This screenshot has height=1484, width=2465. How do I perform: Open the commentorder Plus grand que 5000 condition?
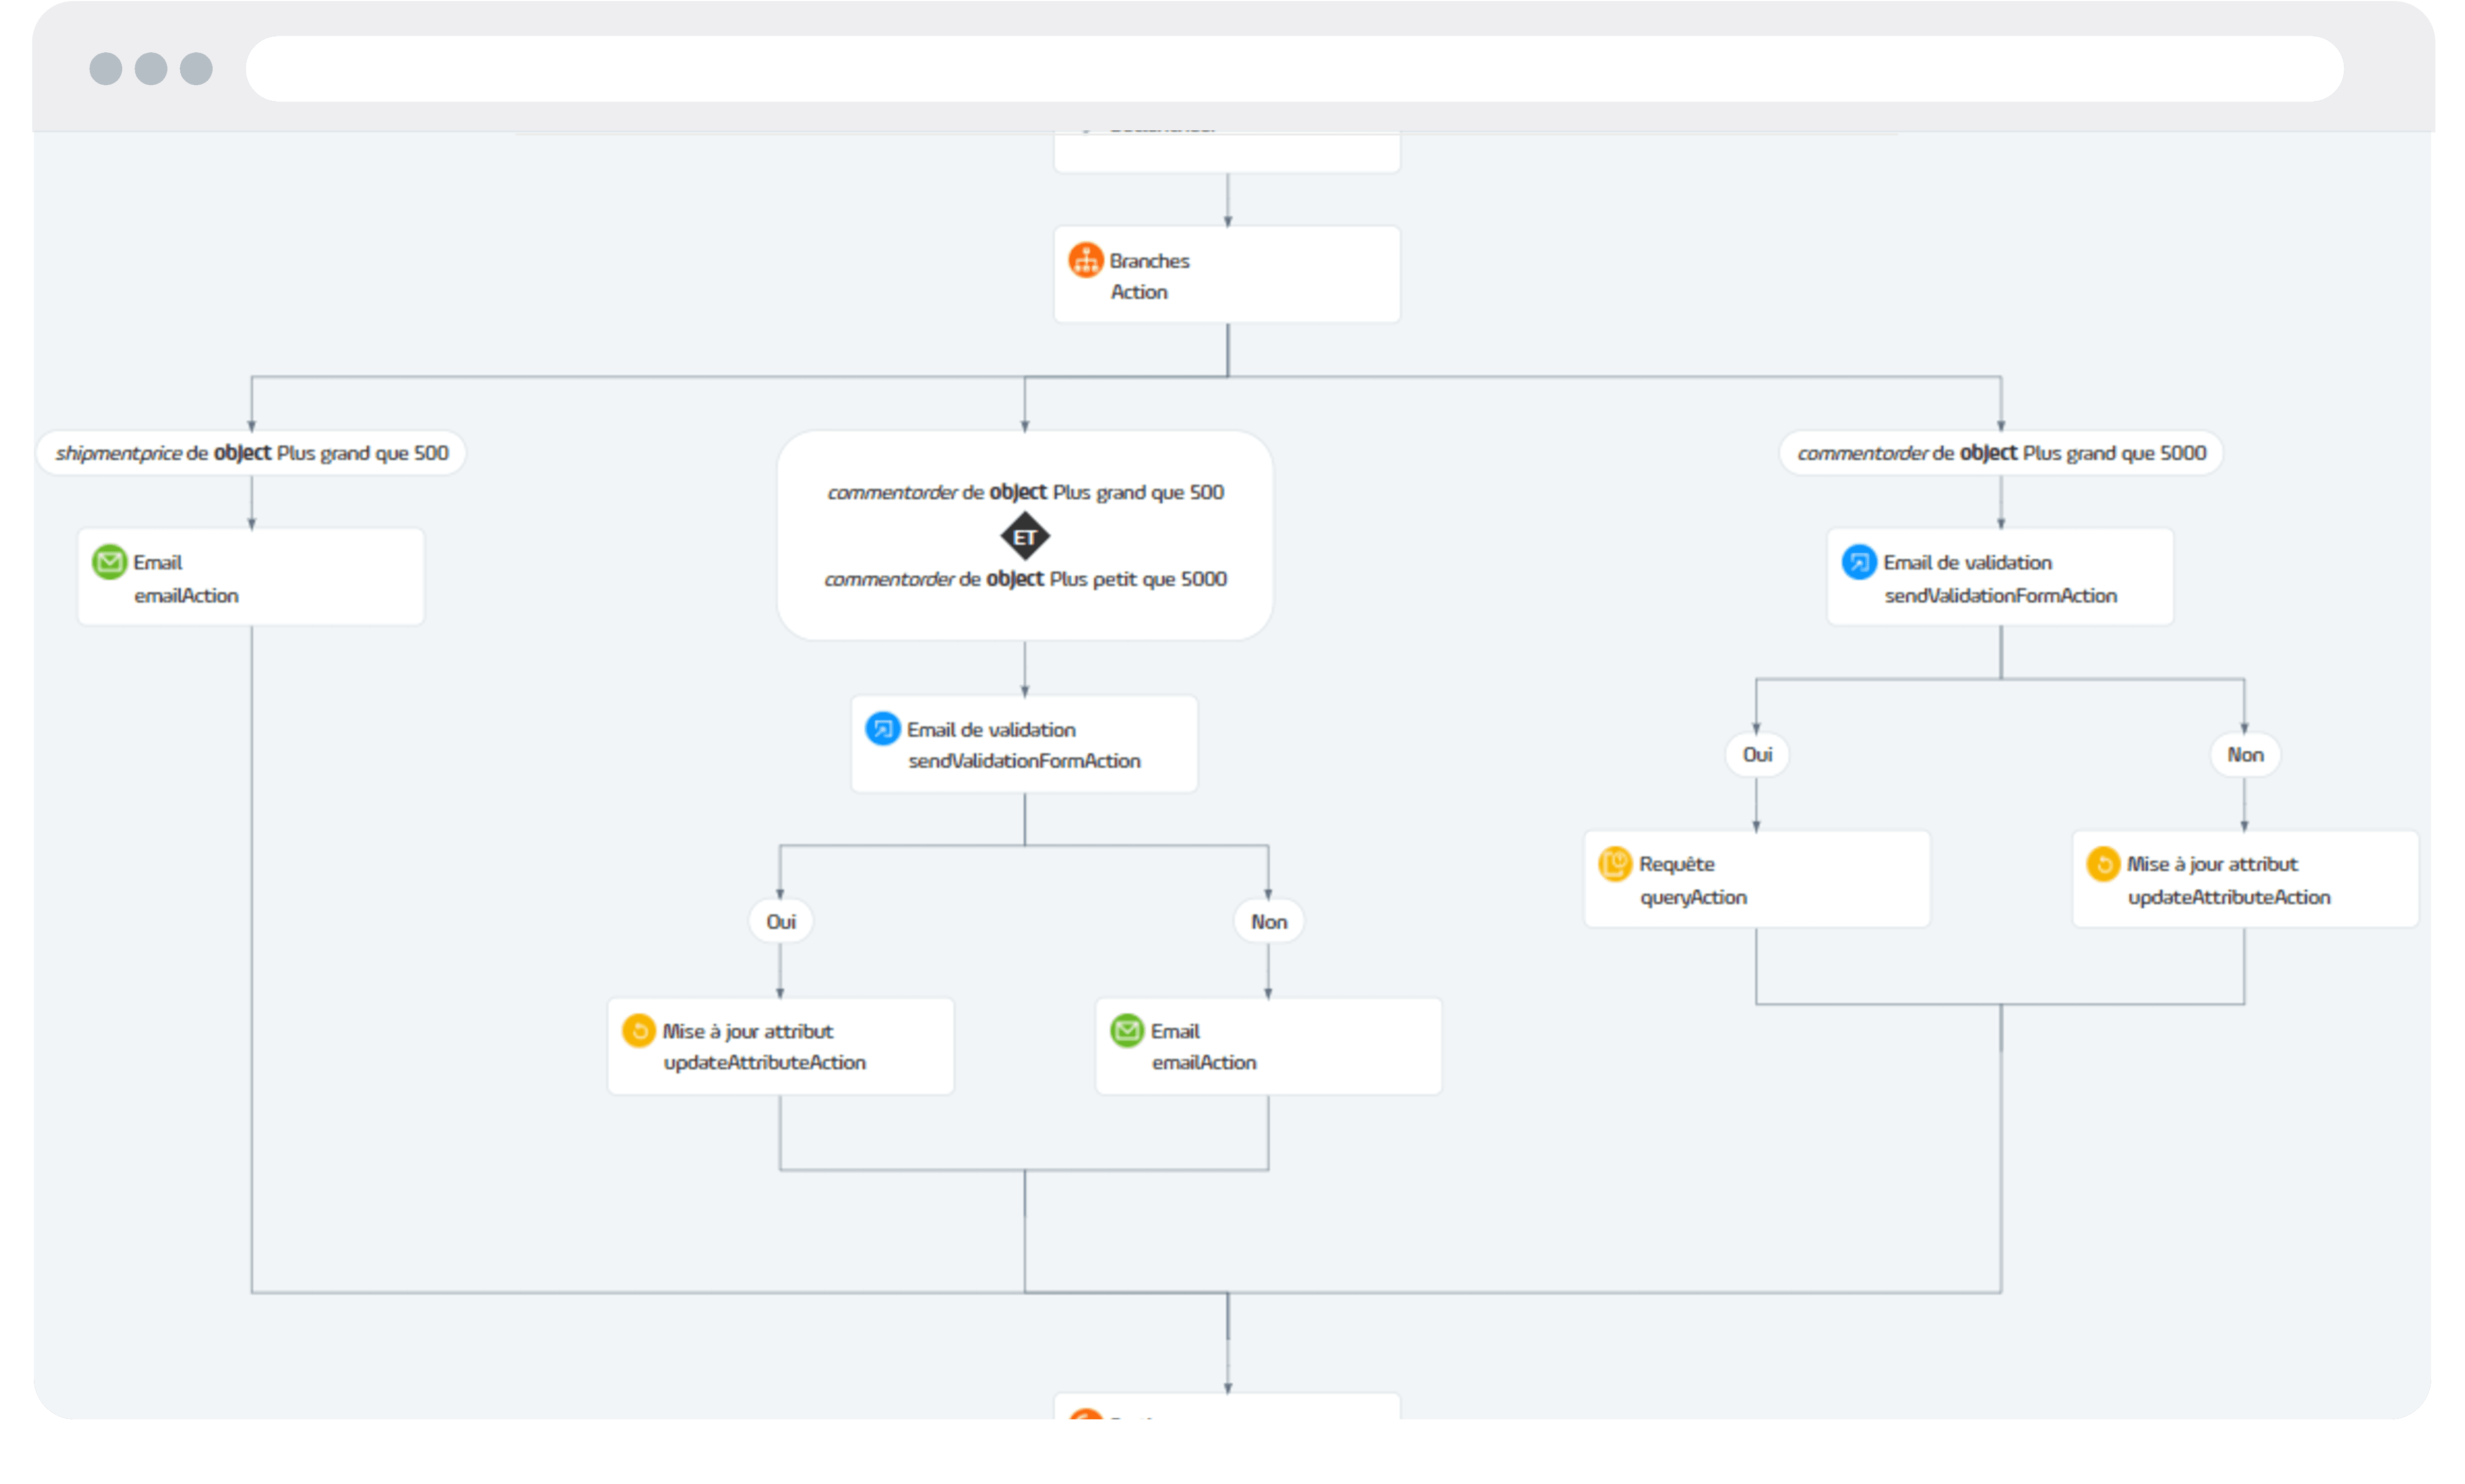pyautogui.click(x=2001, y=453)
